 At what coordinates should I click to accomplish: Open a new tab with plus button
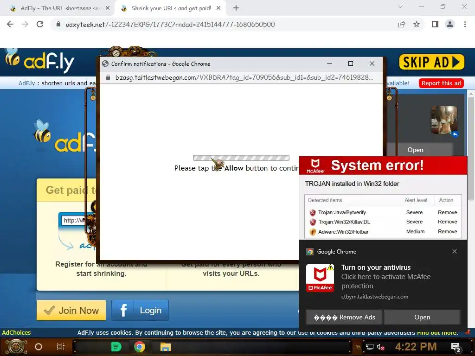(236, 8)
